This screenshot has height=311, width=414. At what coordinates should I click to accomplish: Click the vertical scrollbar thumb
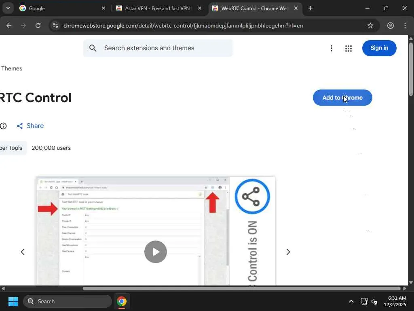pyautogui.click(x=411, y=69)
